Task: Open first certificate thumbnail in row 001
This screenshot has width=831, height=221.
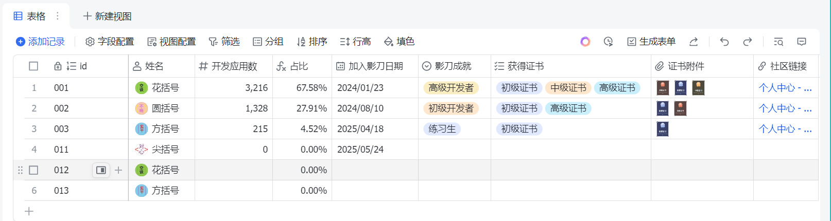Action: tap(663, 88)
